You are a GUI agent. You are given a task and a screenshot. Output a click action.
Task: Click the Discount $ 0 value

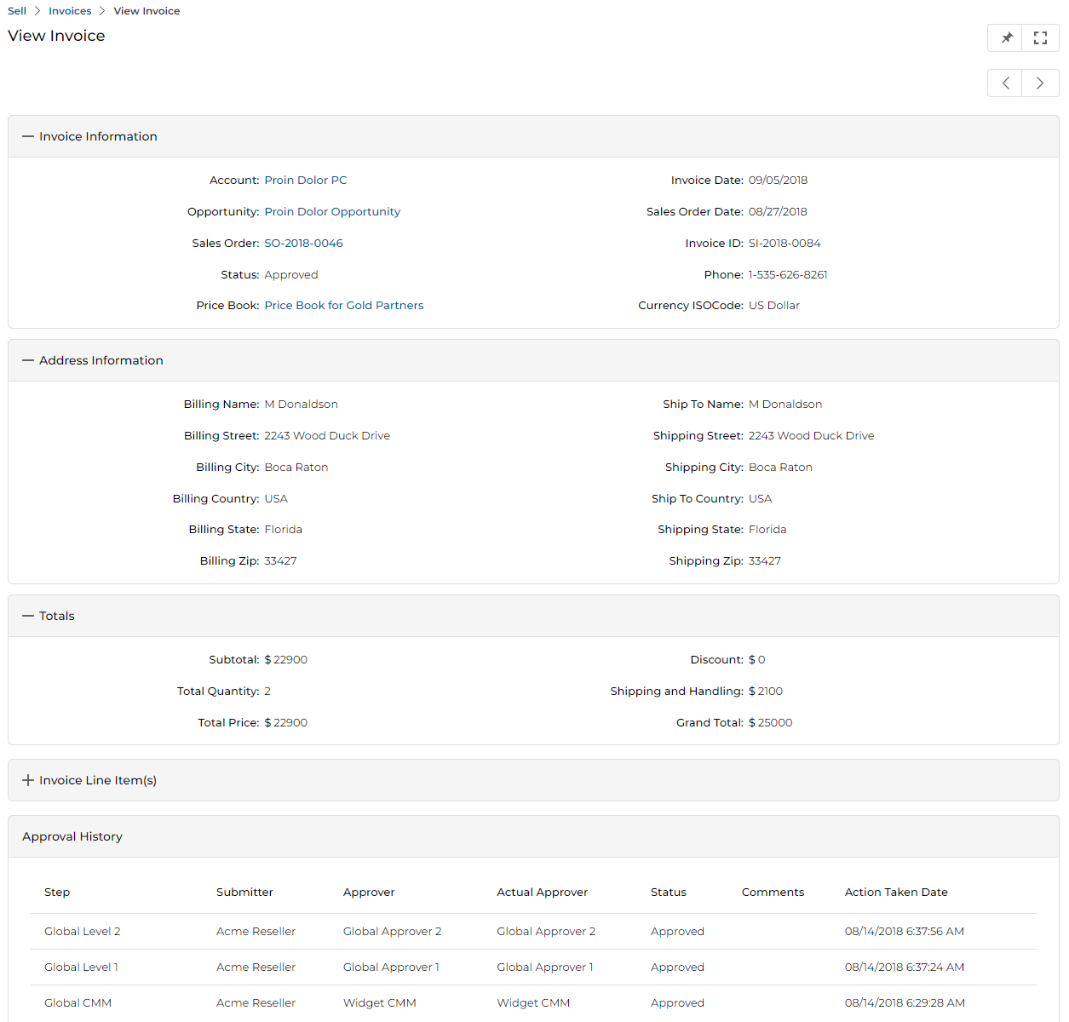(x=757, y=659)
